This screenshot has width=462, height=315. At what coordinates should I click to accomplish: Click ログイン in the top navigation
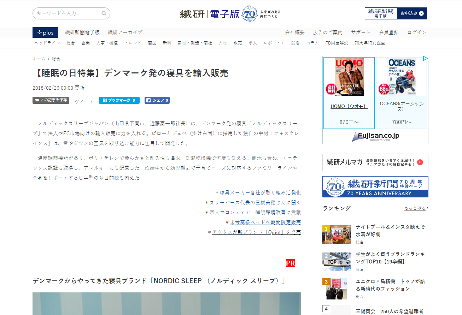click(417, 32)
